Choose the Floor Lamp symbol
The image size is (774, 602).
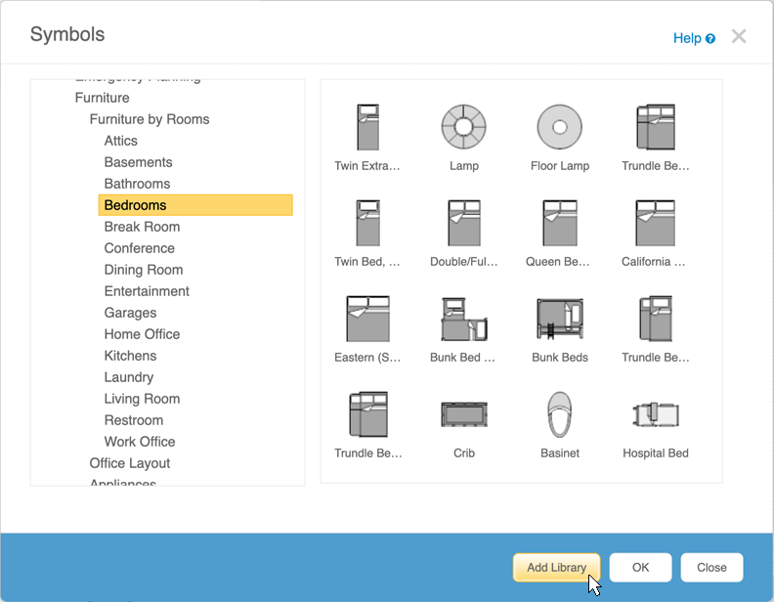click(559, 127)
